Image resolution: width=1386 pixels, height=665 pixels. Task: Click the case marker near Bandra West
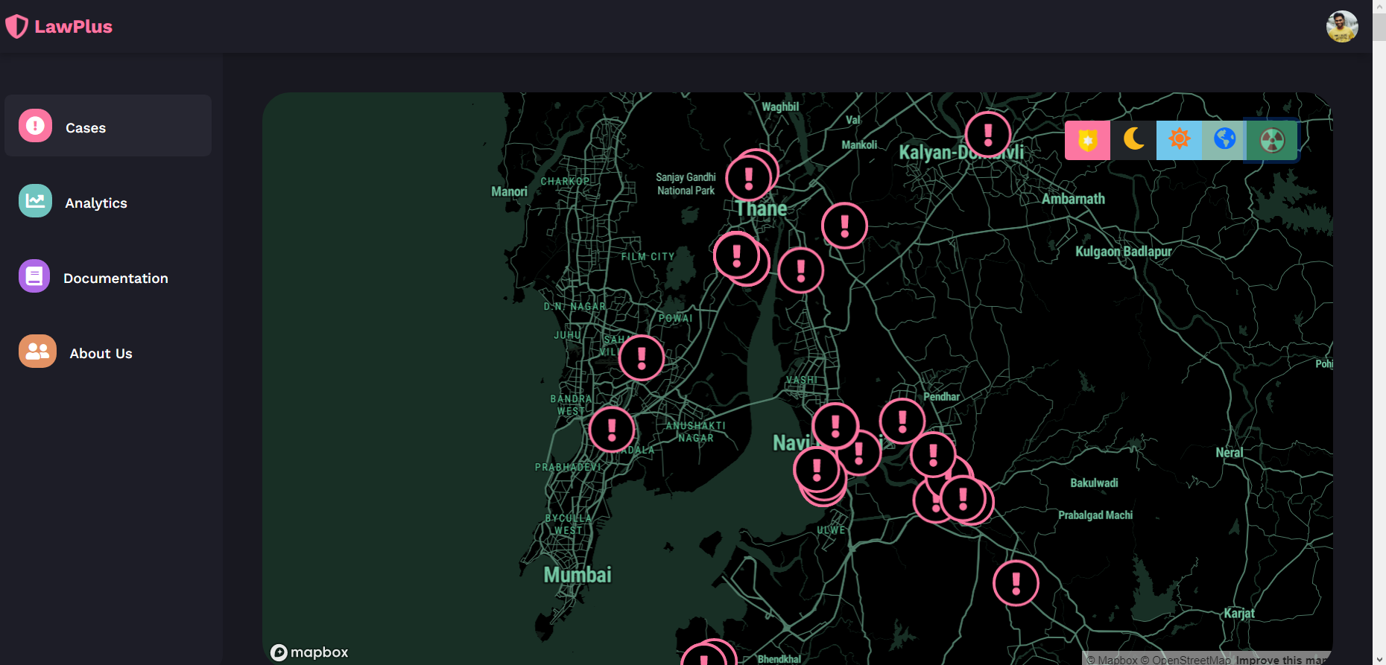pyautogui.click(x=612, y=430)
